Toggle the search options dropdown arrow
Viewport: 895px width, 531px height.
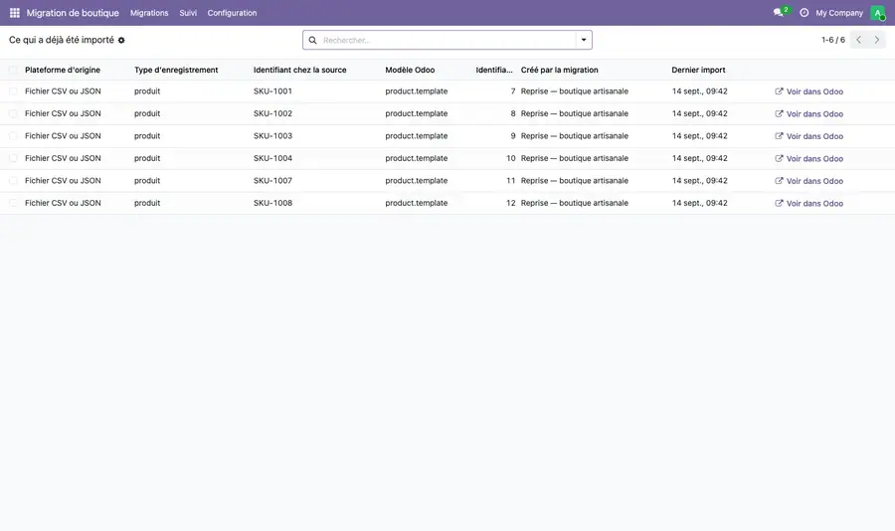coord(584,40)
